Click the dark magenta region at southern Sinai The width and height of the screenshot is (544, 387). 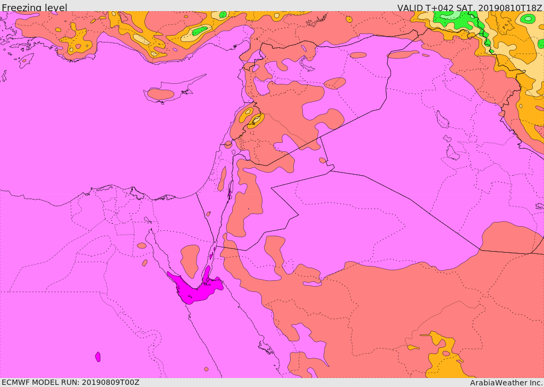pyautogui.click(x=196, y=288)
